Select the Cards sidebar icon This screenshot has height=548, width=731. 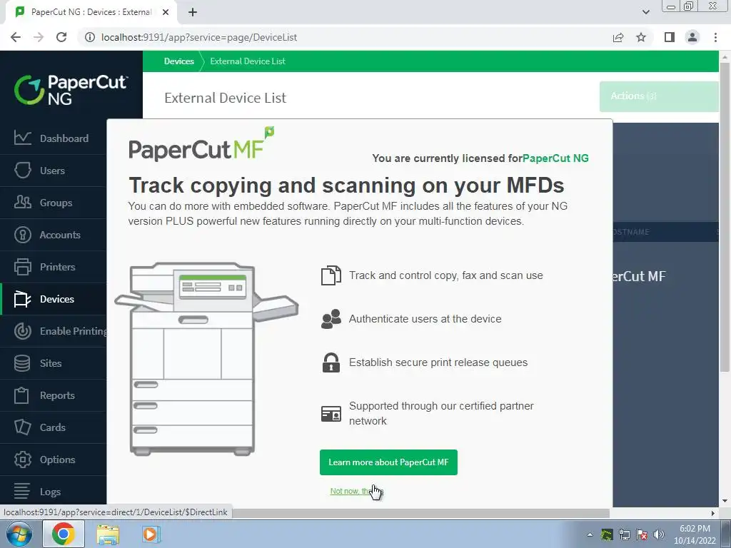tap(22, 427)
